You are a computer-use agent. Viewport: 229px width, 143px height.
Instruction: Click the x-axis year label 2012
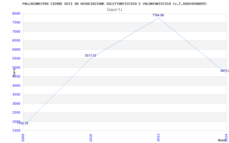pyautogui.click(x=159, y=138)
